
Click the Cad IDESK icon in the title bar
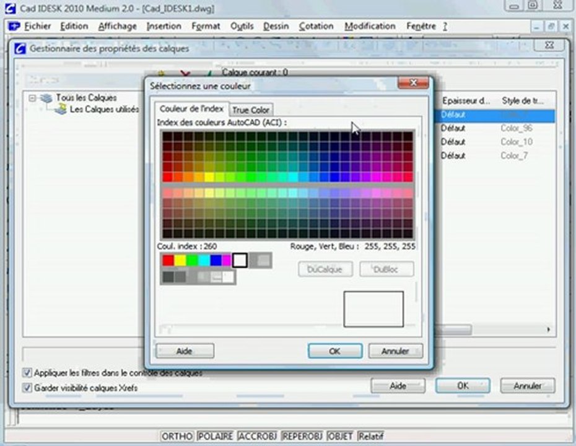[x=10, y=7]
